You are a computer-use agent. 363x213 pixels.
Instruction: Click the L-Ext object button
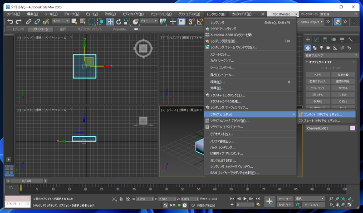[343, 95]
